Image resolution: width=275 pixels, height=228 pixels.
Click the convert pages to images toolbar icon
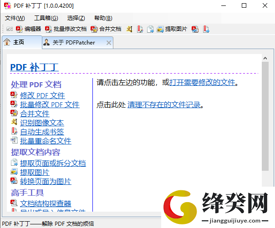point(195,29)
